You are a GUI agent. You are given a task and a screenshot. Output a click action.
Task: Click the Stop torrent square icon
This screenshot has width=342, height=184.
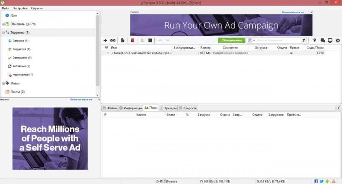(150, 40)
